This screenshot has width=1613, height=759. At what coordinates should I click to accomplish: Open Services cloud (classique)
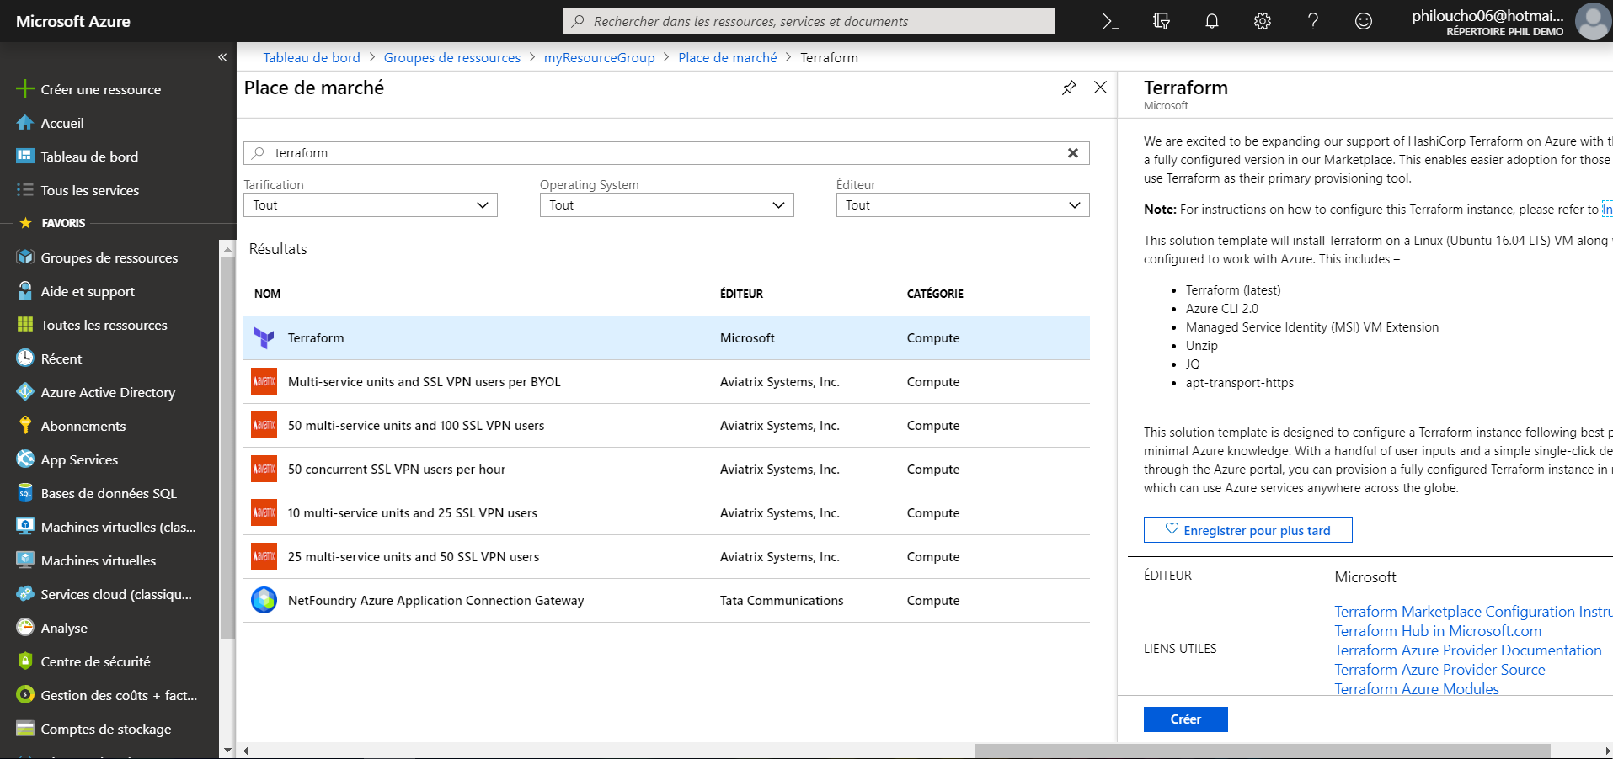point(116,594)
